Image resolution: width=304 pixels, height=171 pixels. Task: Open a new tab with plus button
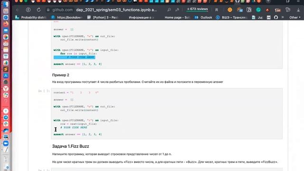click(x=268, y=1)
